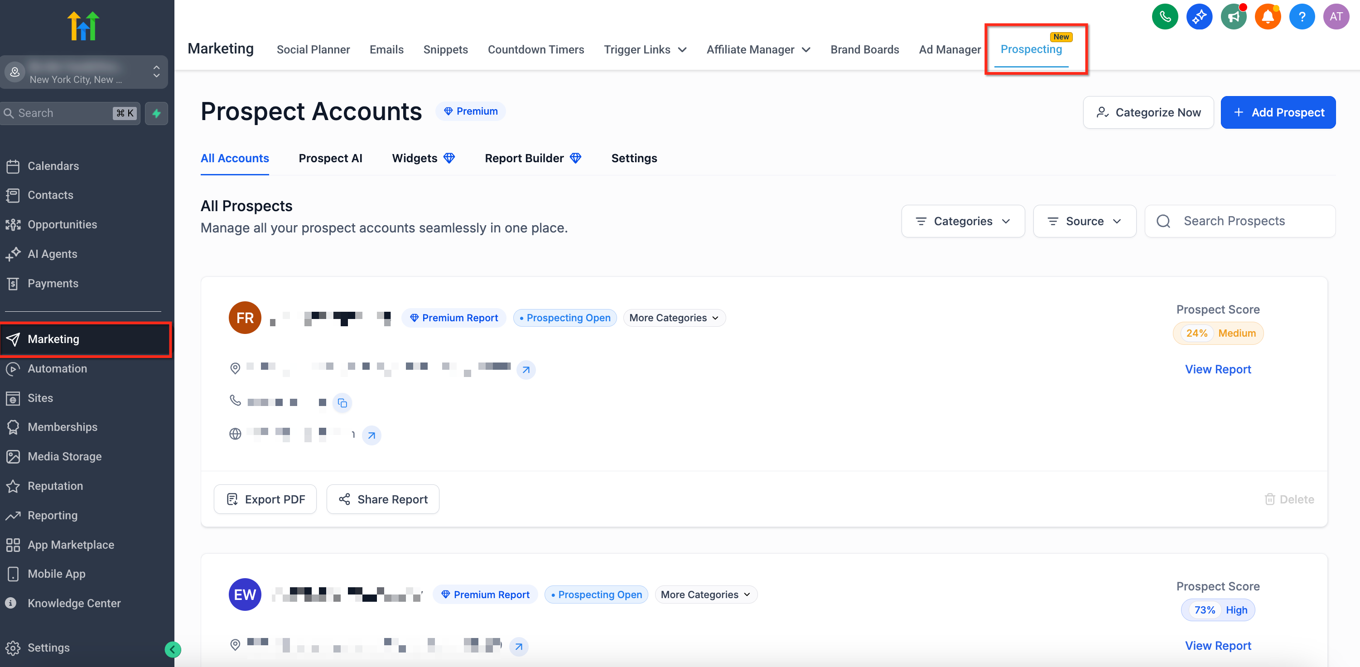1360x667 pixels.
Task: Expand the Categories filter dropdown
Action: pos(962,221)
